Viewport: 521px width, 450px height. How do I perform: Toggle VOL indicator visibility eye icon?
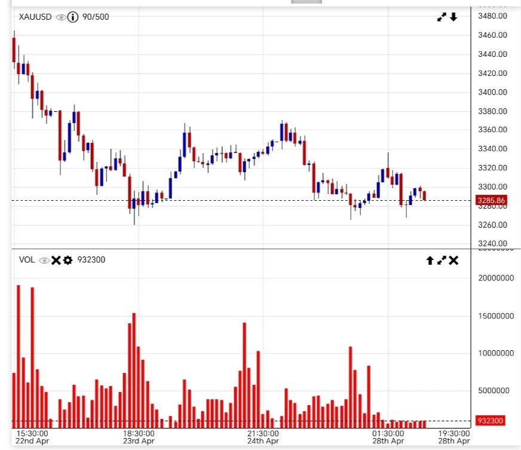(x=44, y=260)
